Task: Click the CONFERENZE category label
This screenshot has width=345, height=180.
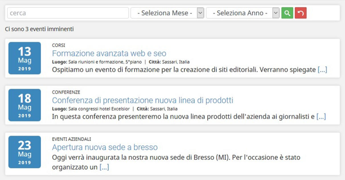Action: (66, 92)
